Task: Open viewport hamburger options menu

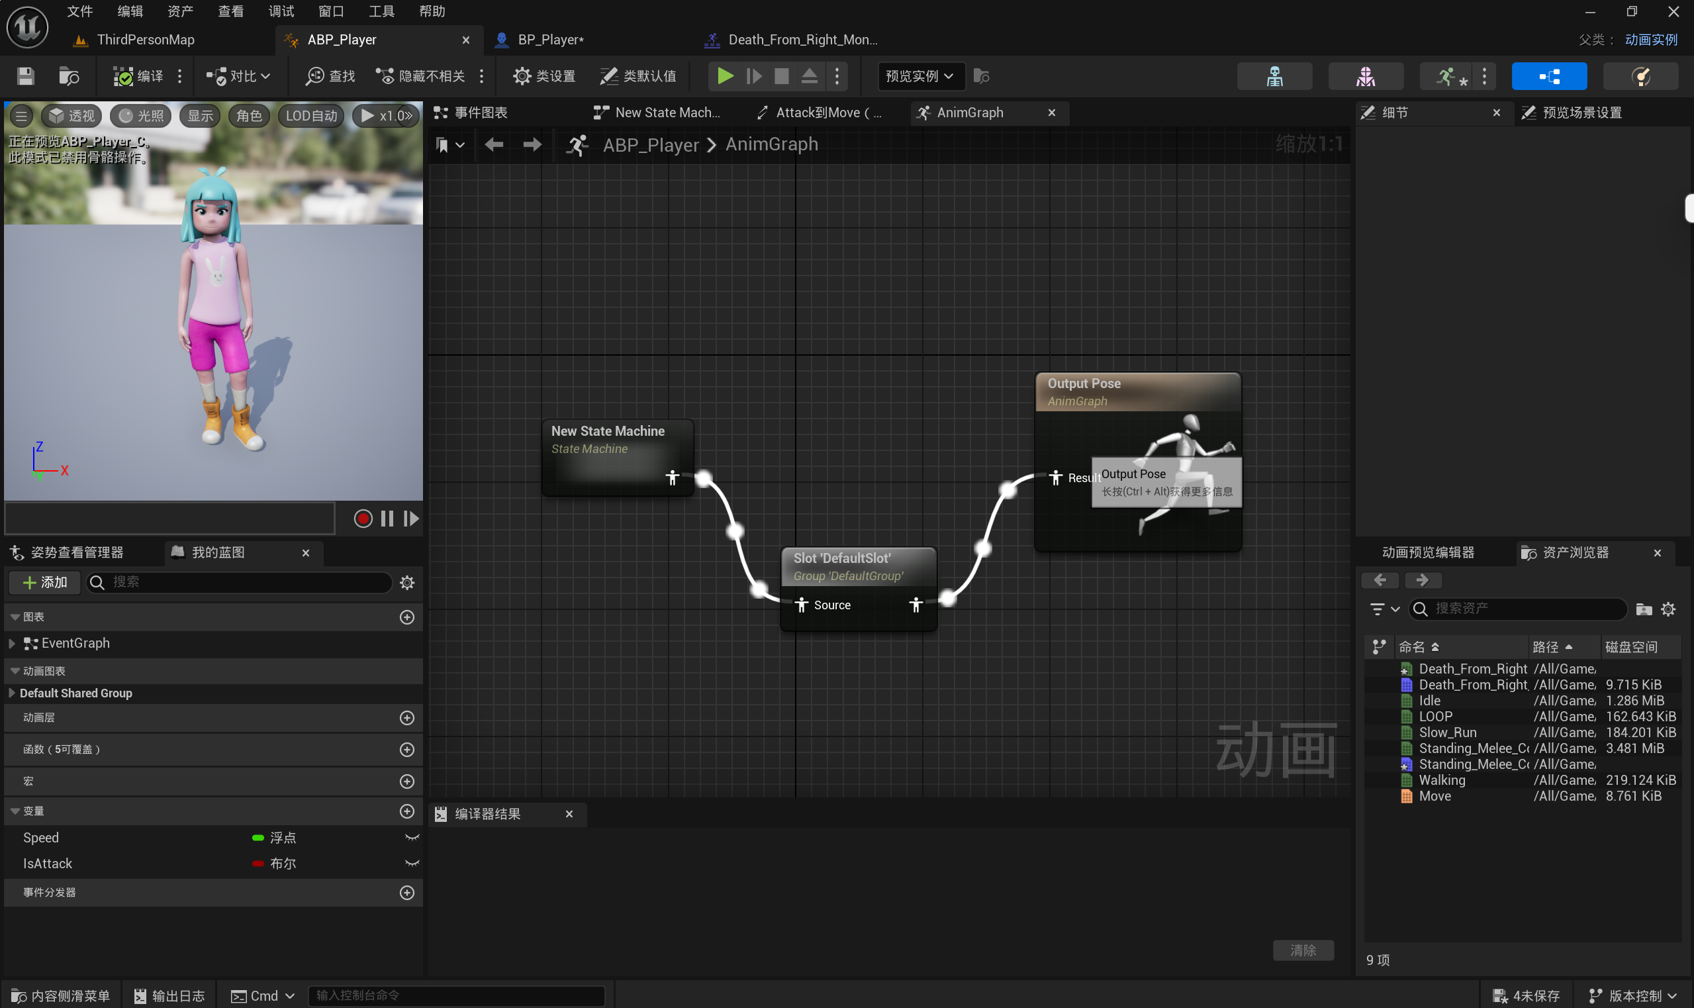Action: tap(22, 116)
